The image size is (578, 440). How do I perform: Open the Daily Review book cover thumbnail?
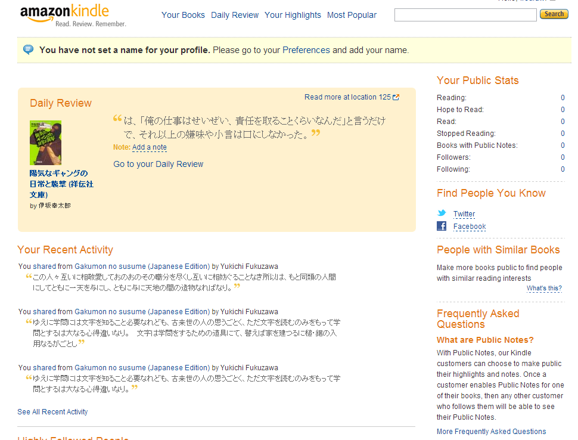[x=46, y=142]
